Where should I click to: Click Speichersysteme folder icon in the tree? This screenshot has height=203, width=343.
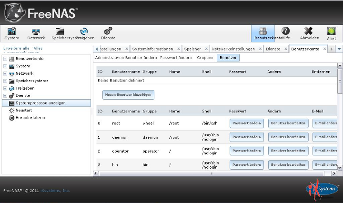(x=11, y=81)
